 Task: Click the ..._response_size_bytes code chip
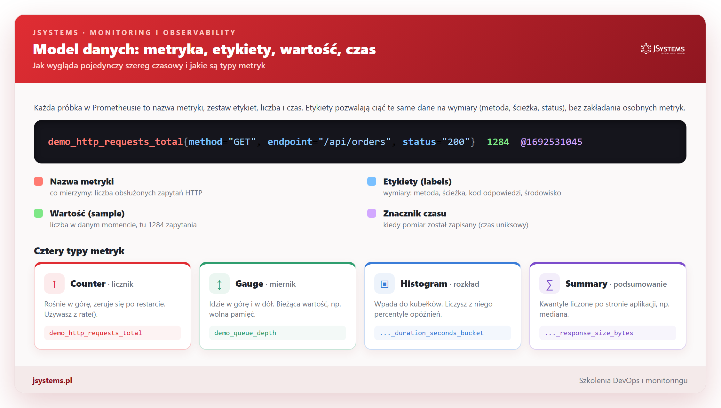pyautogui.click(x=608, y=333)
